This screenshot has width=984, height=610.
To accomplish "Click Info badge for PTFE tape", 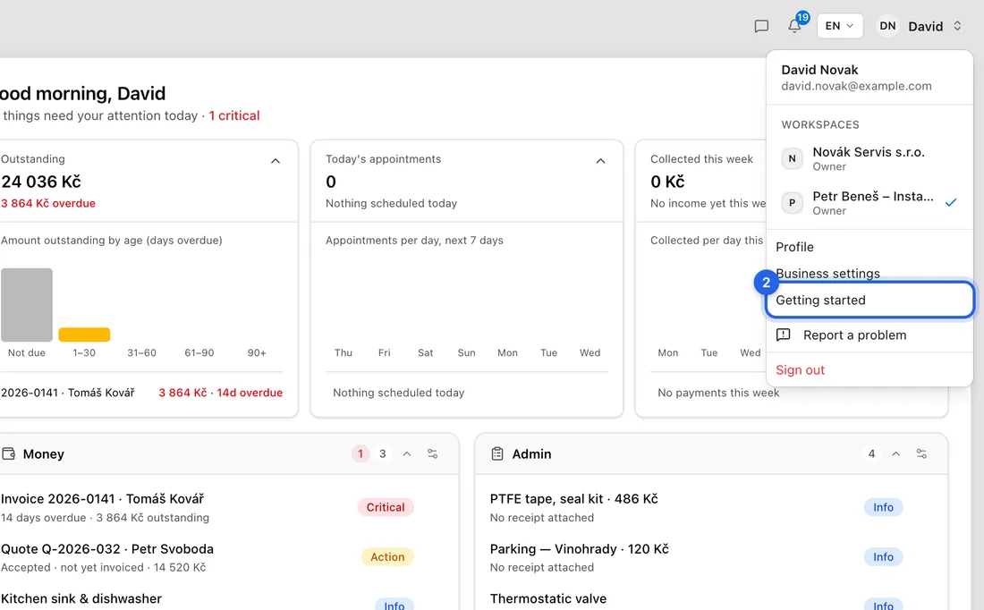I will pyautogui.click(x=883, y=507).
